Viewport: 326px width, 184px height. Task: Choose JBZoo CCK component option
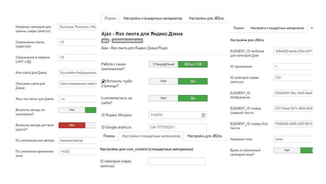click(193, 64)
